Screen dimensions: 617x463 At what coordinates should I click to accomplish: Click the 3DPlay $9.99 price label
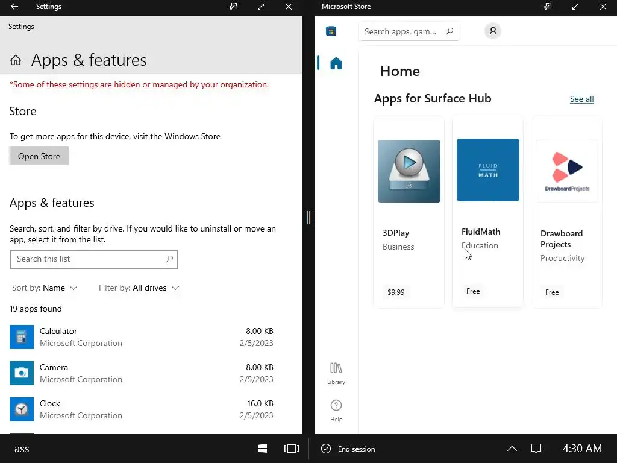396,292
